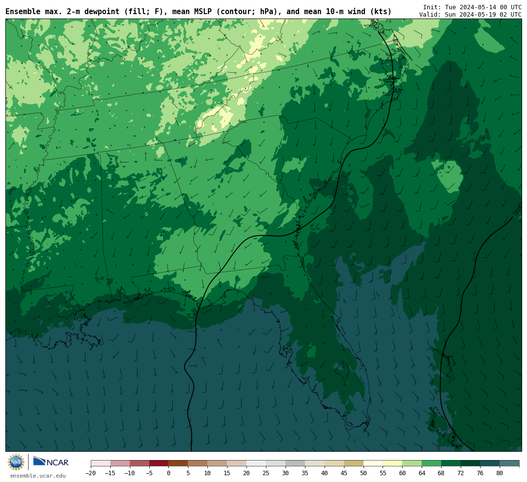Viewport: 527px width, 482px height.
Task: Click the 1016 contour label on the map
Action: (518, 210)
